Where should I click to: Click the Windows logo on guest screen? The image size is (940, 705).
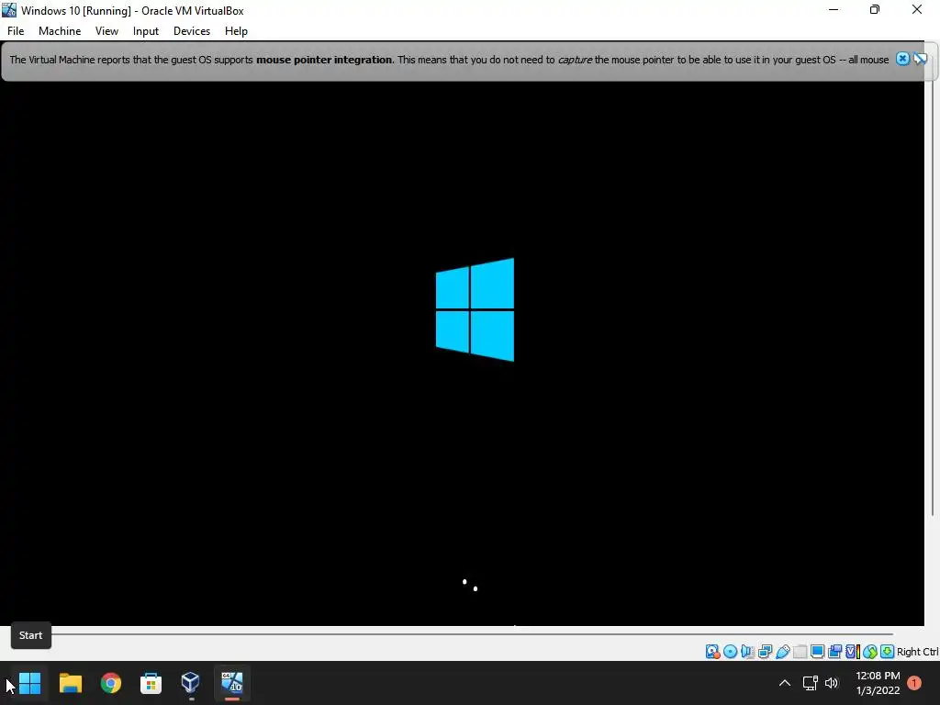(475, 309)
